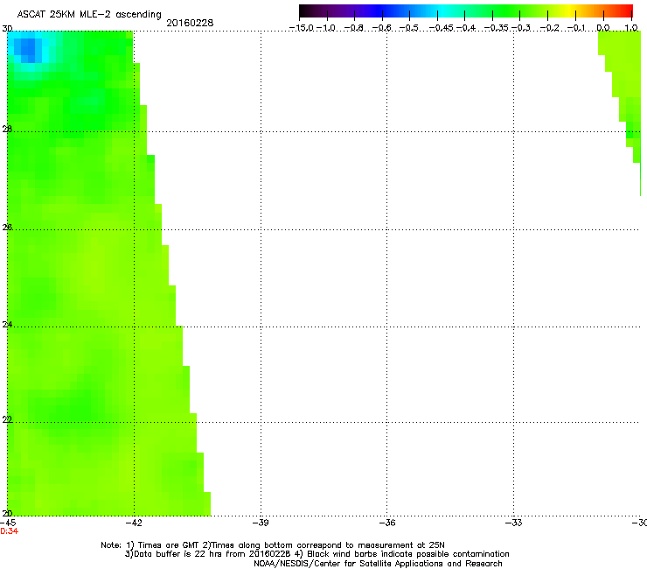Click the color bar label -0.35
This screenshot has height=569, width=647.
tap(497, 28)
